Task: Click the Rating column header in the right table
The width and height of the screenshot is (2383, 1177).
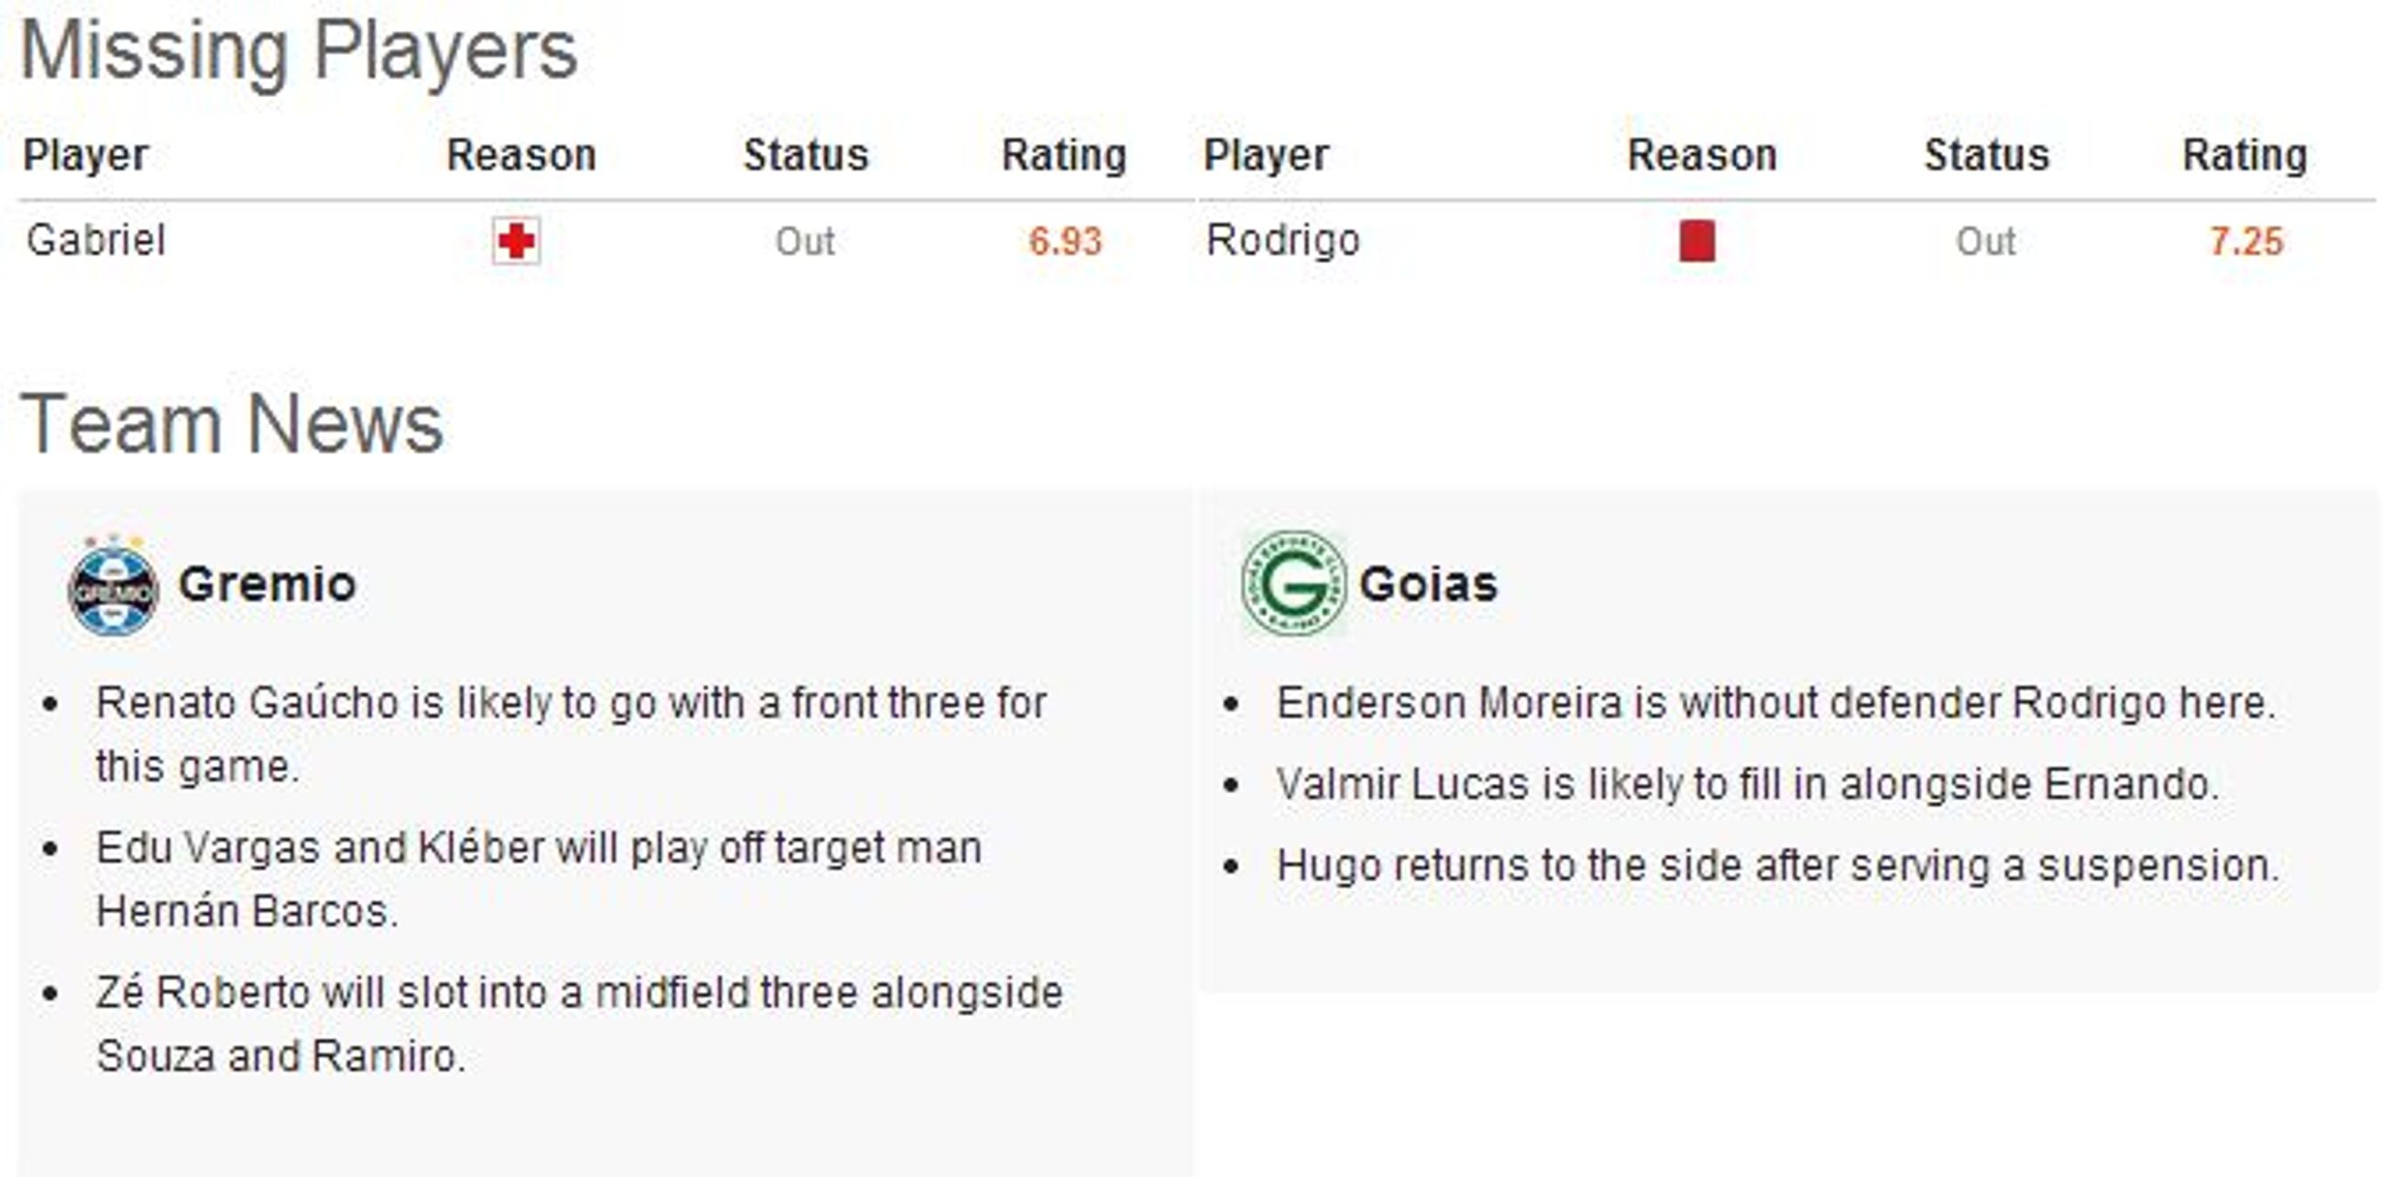Action: (2246, 156)
